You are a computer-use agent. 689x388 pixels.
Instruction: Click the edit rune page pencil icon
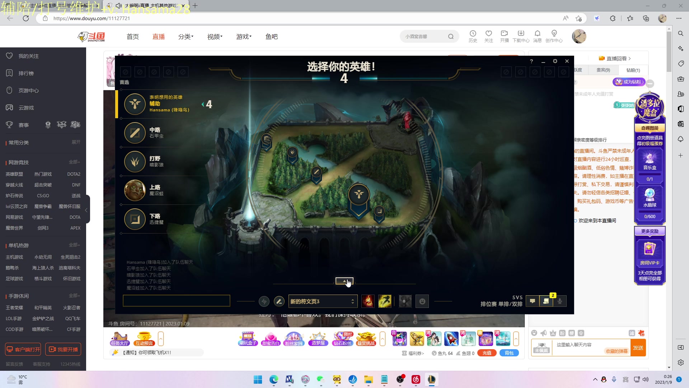279,301
